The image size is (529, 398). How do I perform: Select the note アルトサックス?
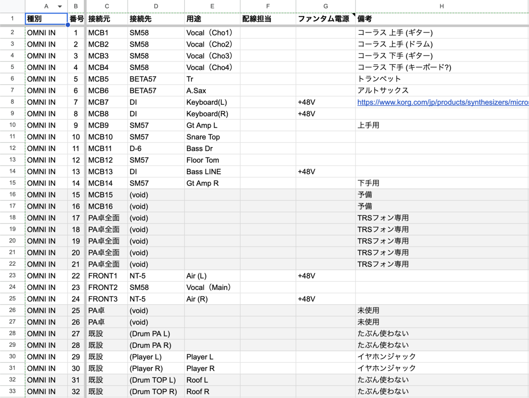tap(442, 90)
